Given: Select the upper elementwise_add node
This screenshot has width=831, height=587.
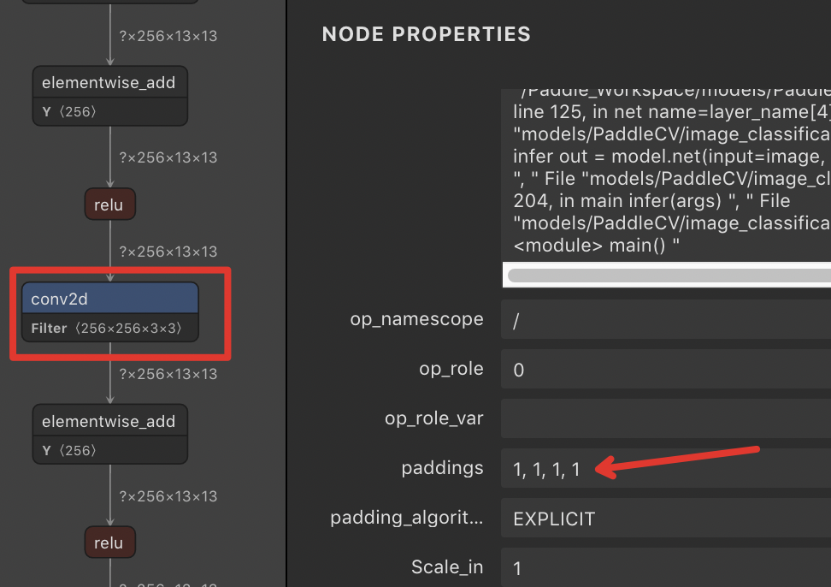Looking at the screenshot, I should tap(109, 82).
